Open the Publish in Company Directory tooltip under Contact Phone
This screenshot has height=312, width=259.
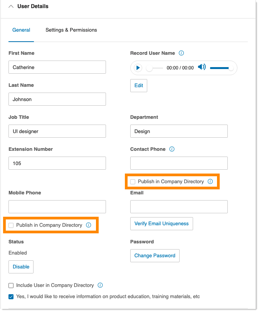click(x=210, y=181)
